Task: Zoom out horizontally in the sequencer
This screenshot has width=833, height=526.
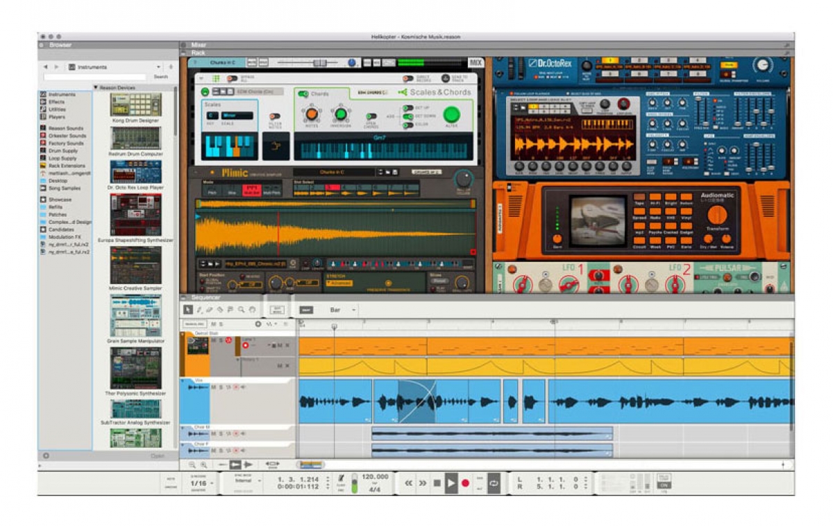Action: [192, 464]
